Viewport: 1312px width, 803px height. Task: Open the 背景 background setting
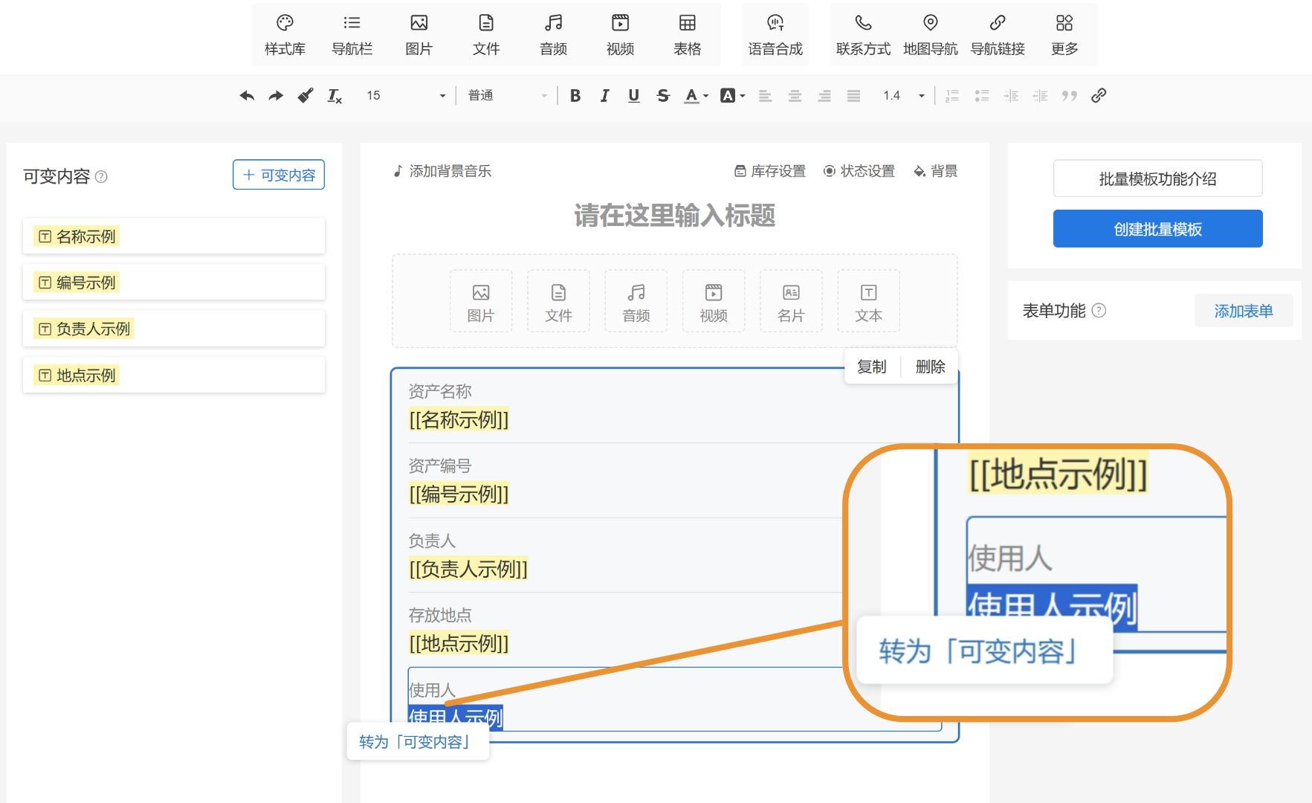pos(936,171)
